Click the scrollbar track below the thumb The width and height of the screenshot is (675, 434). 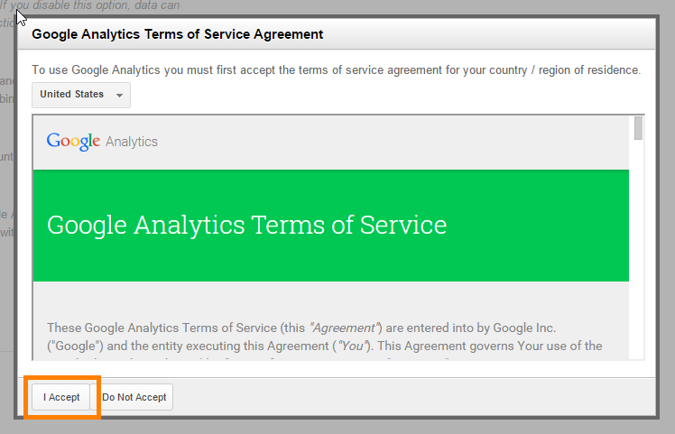click(x=638, y=250)
